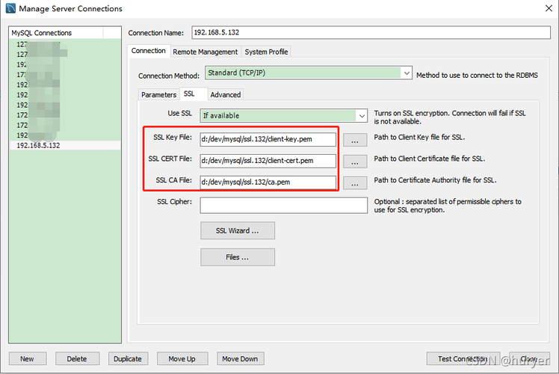Open the System Profile tab

(266, 52)
